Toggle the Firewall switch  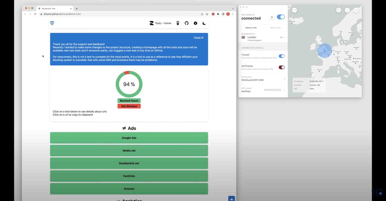tap(282, 56)
